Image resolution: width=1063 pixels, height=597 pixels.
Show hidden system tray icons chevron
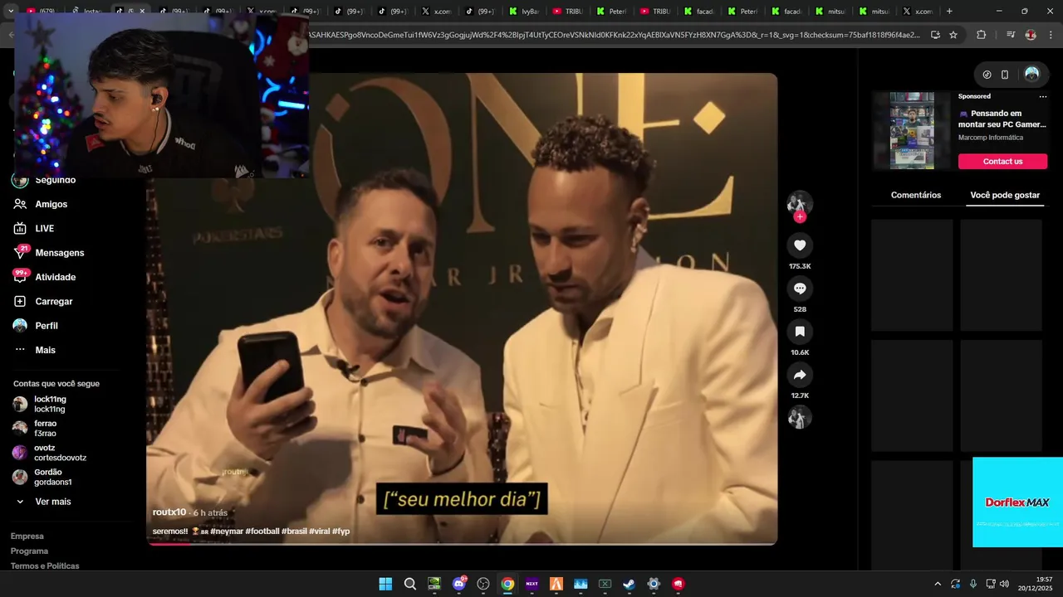(938, 584)
